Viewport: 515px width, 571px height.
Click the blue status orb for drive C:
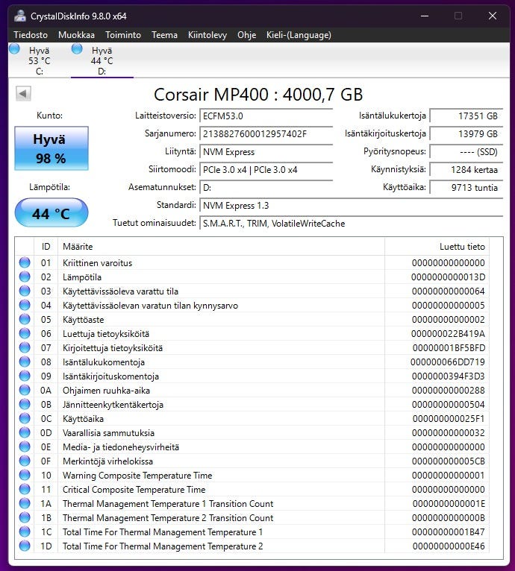click(15, 48)
